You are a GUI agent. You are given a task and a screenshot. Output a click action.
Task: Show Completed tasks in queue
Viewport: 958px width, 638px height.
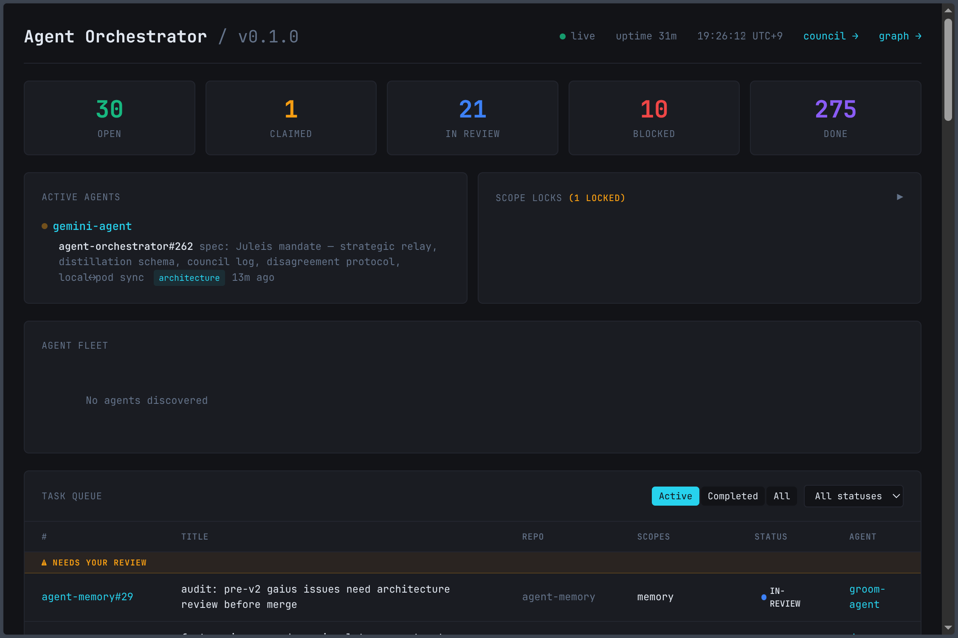733,496
